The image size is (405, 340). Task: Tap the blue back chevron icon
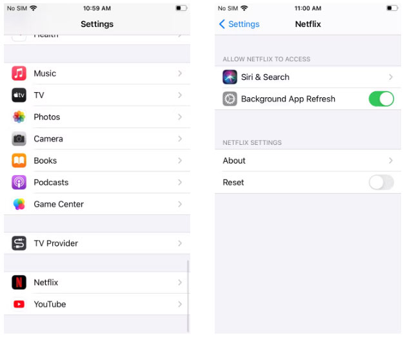[222, 24]
